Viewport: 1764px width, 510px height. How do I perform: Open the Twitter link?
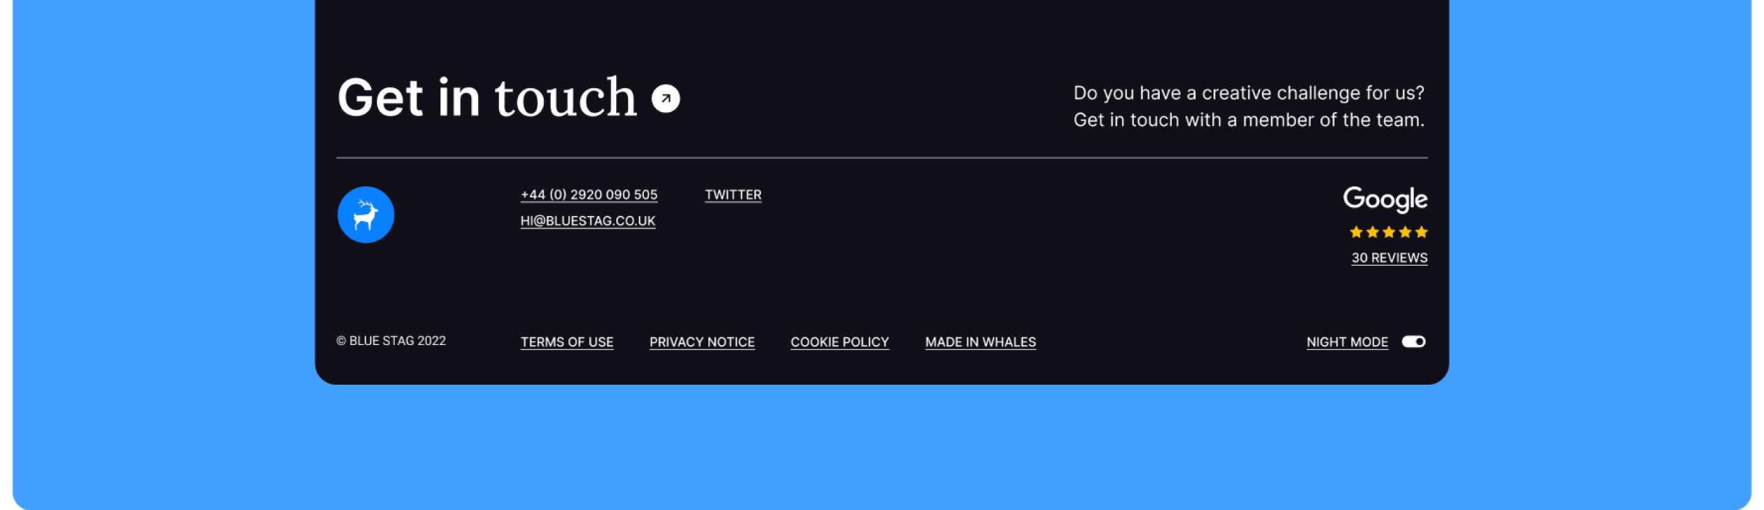coord(733,195)
